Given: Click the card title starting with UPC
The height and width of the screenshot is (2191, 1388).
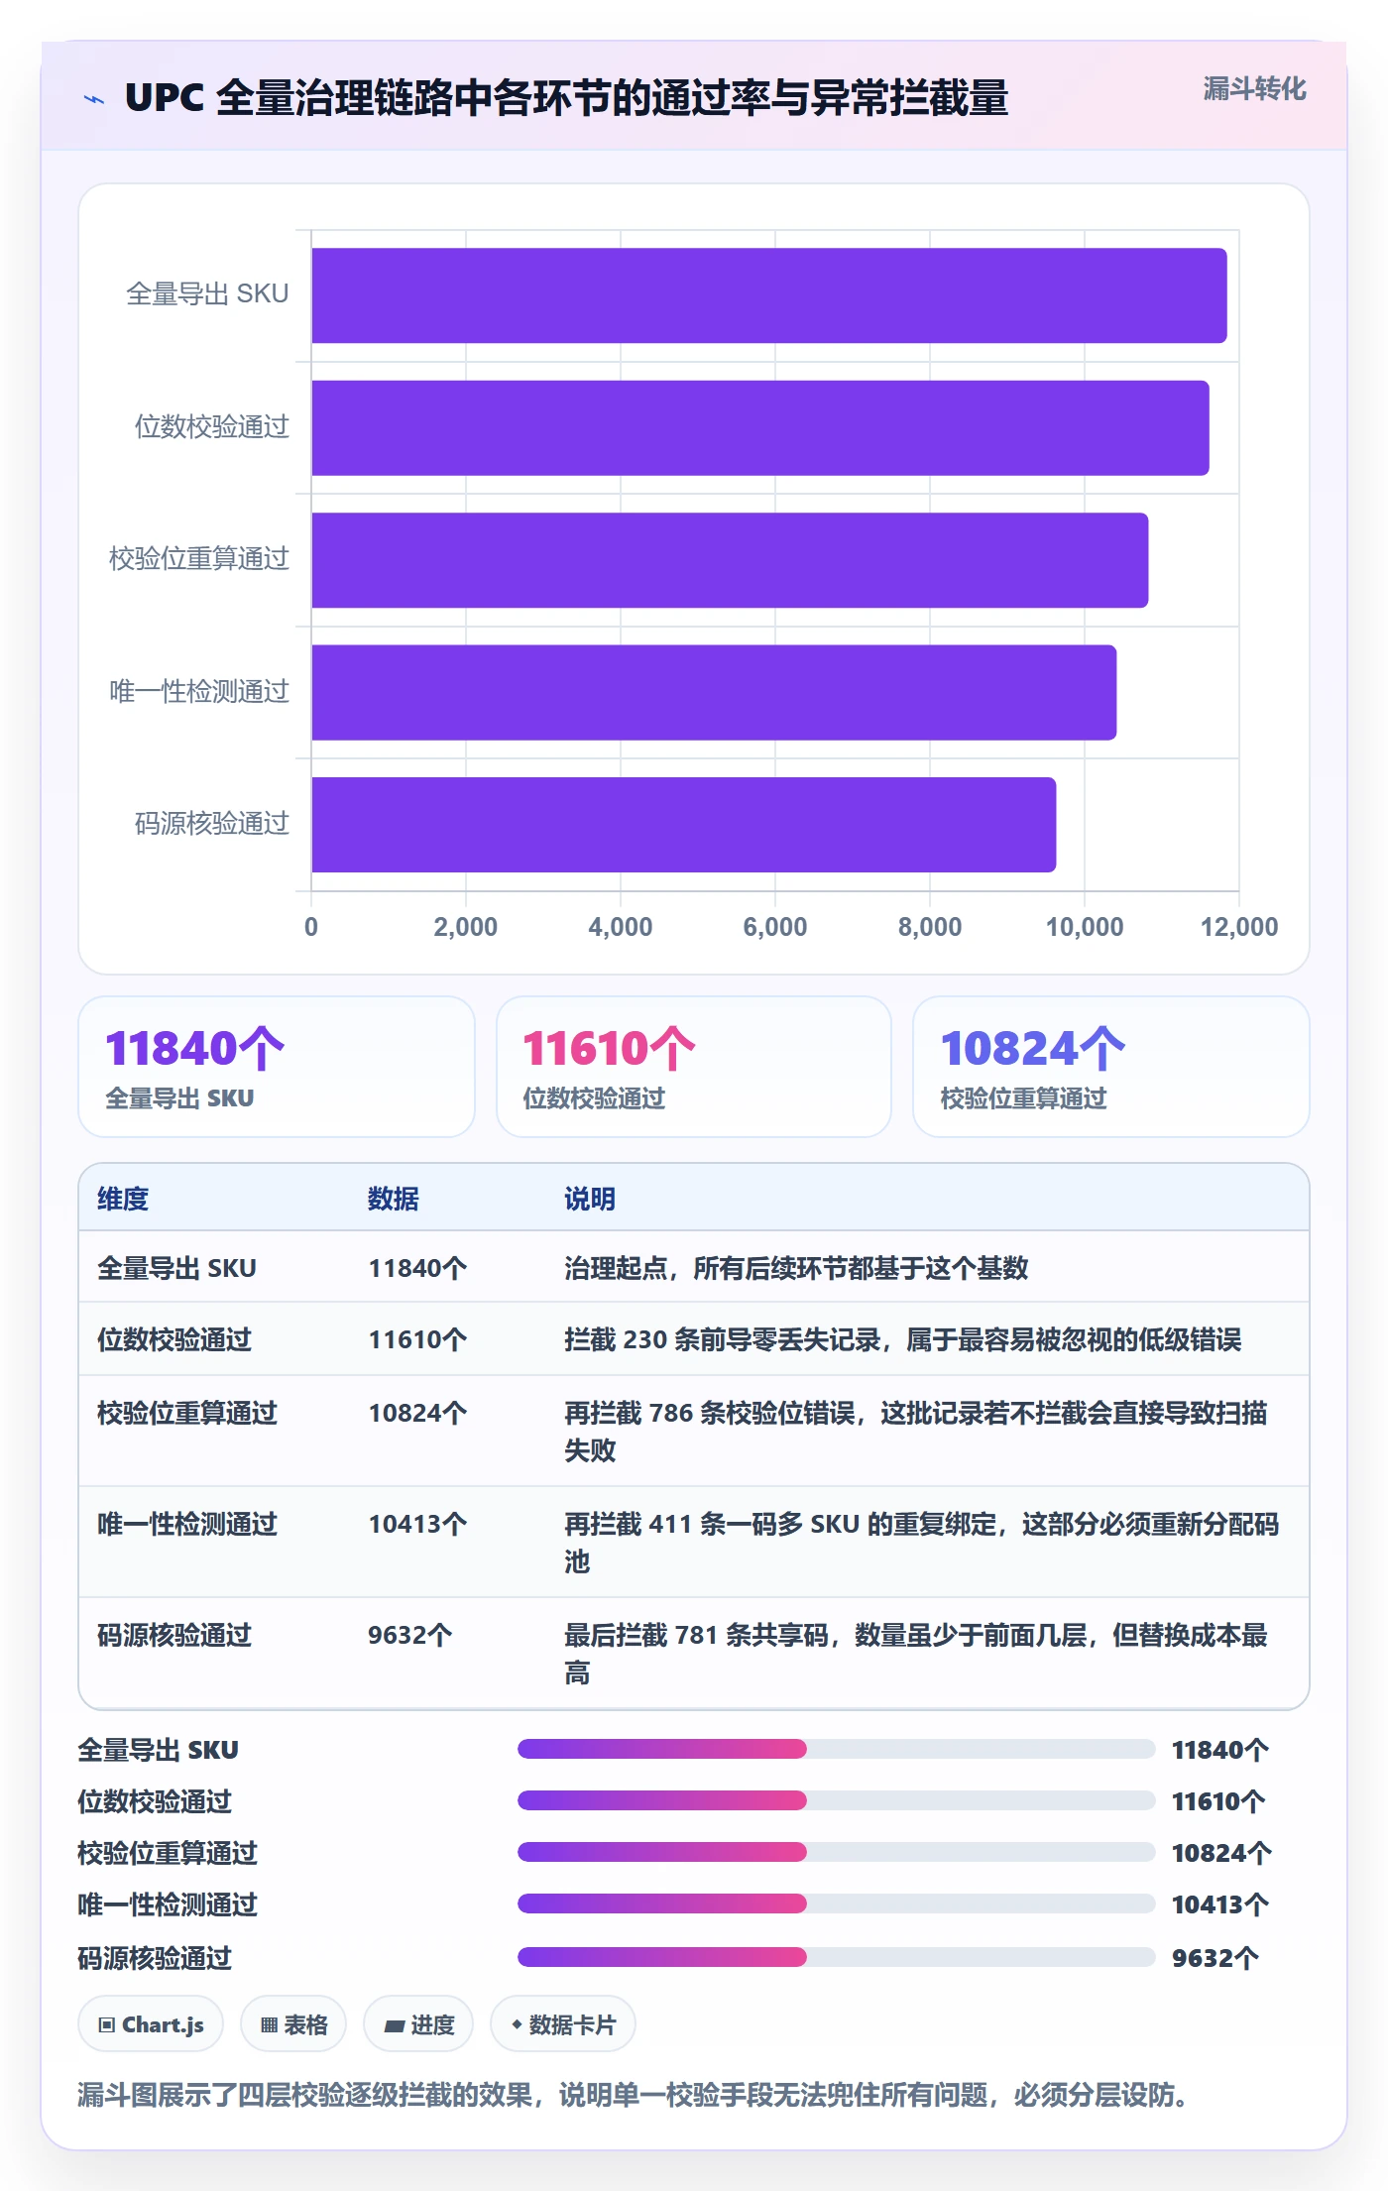Looking at the screenshot, I should coord(566,98).
